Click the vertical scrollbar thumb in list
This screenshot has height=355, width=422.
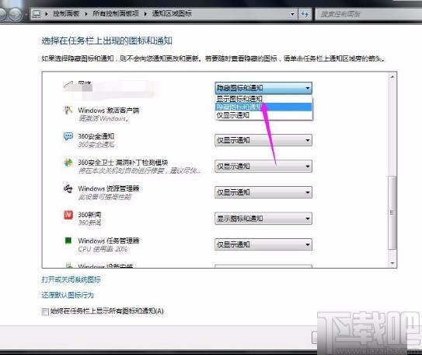pyautogui.click(x=392, y=213)
